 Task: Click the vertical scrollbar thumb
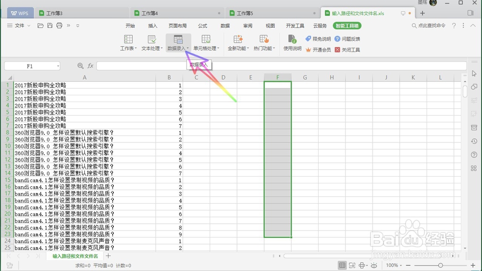(x=465, y=91)
